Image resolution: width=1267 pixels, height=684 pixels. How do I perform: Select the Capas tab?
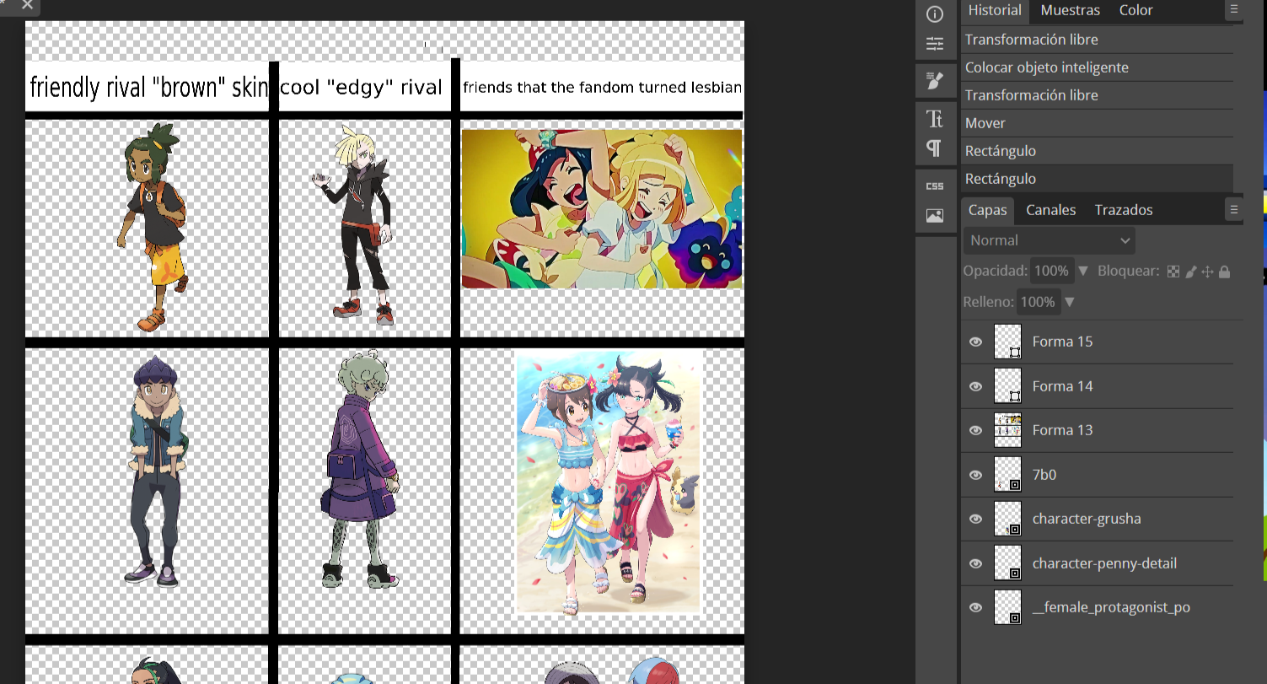(x=987, y=210)
